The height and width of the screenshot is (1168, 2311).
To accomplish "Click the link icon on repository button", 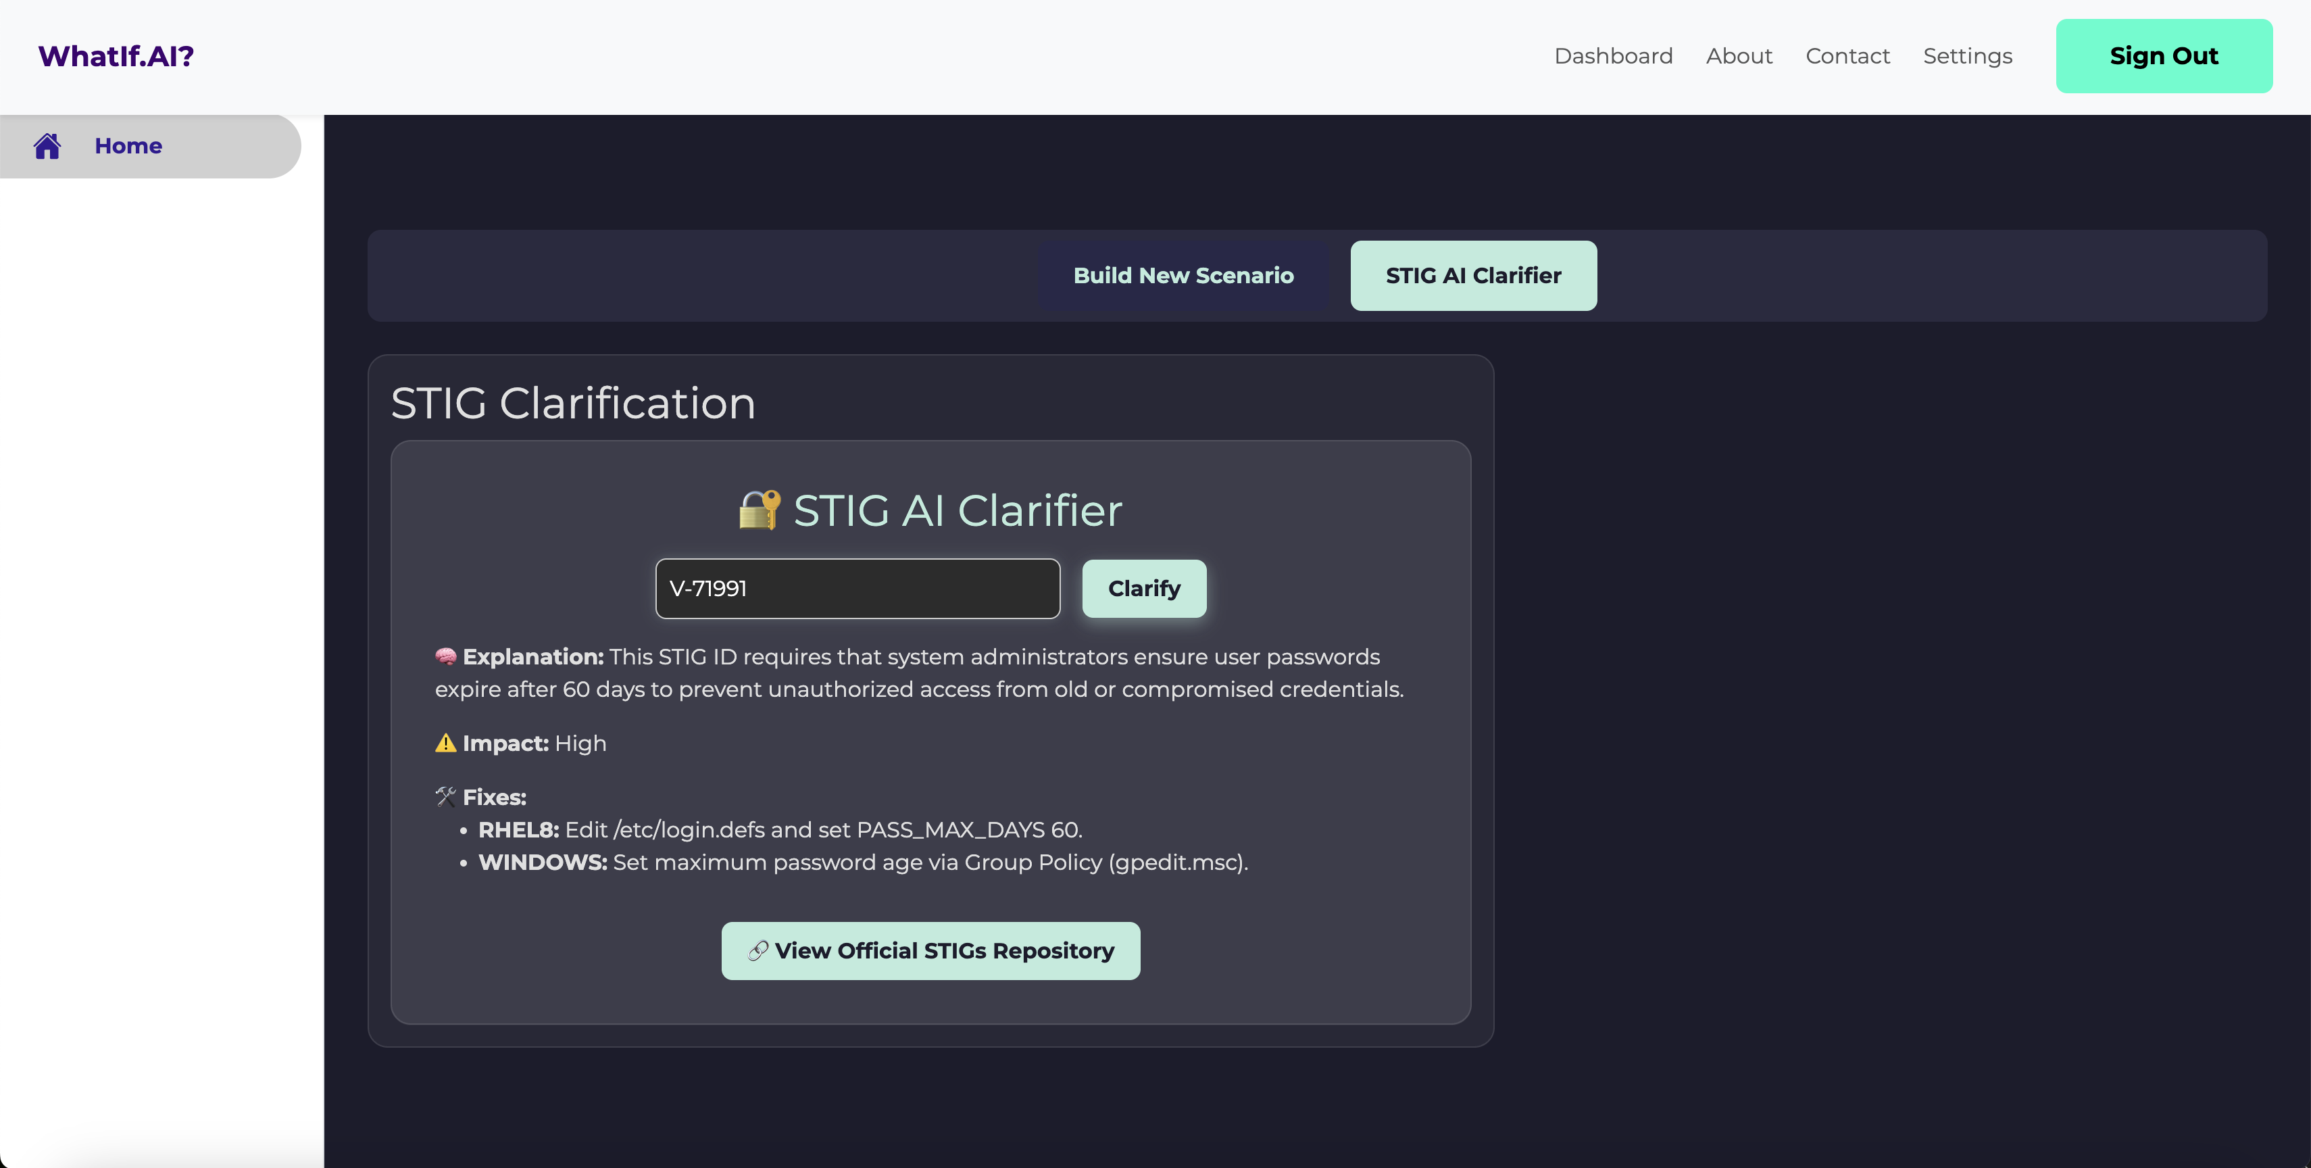I will [x=758, y=950].
